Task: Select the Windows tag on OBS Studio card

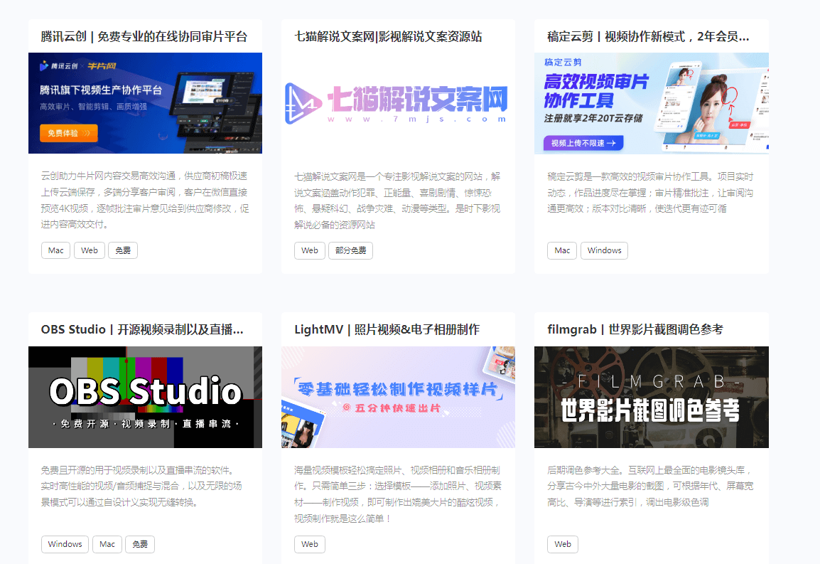Action: 65,544
